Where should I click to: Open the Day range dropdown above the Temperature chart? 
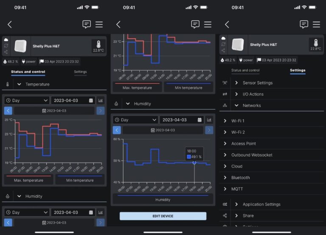click(27, 100)
